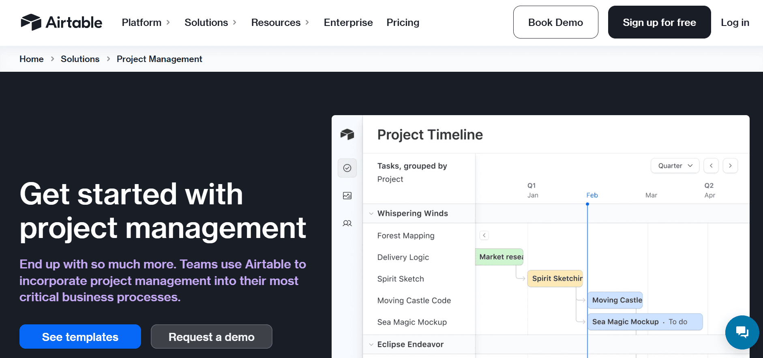Collapse the Eclipse Endeavor group
The image size is (763, 358).
coord(371,345)
